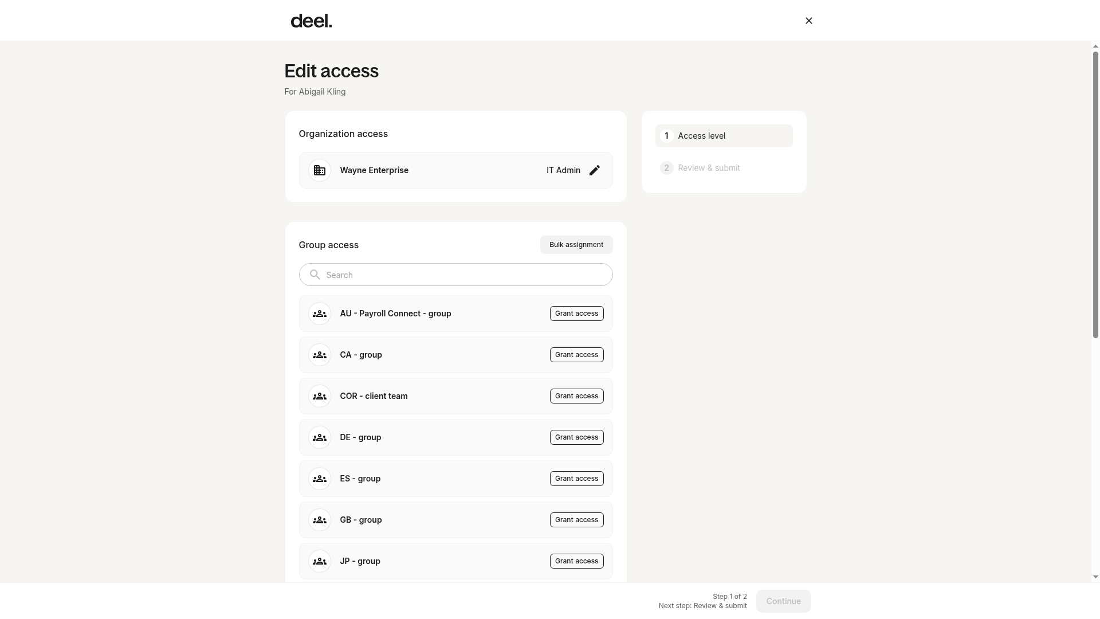Select the Access level step
Image resolution: width=1100 pixels, height=619 pixels.
724,136
